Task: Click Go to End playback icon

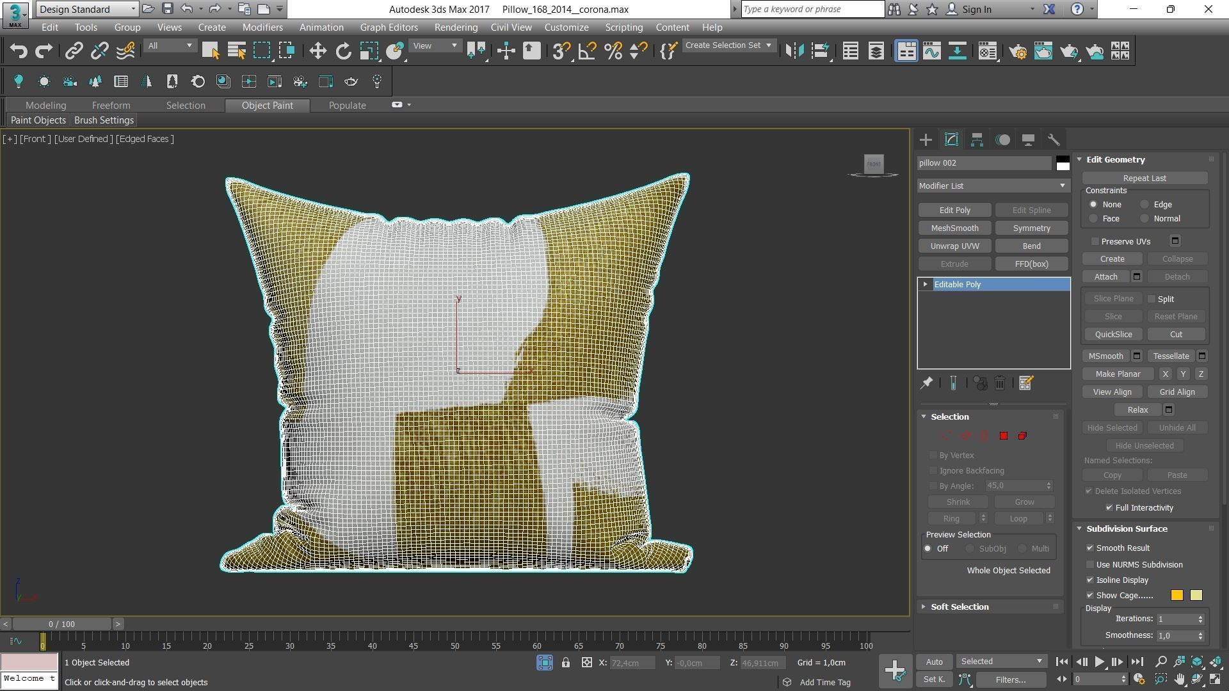Action: tap(1137, 662)
